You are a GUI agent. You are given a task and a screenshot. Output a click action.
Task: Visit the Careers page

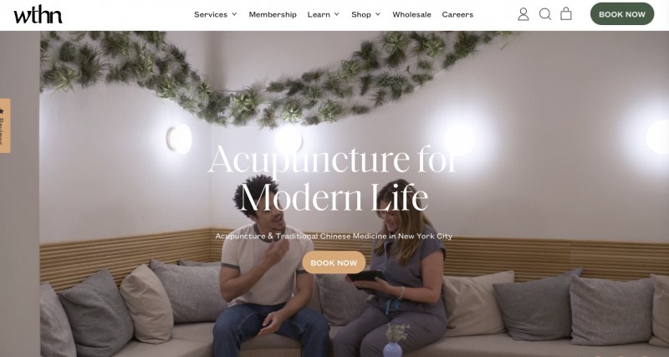457,14
